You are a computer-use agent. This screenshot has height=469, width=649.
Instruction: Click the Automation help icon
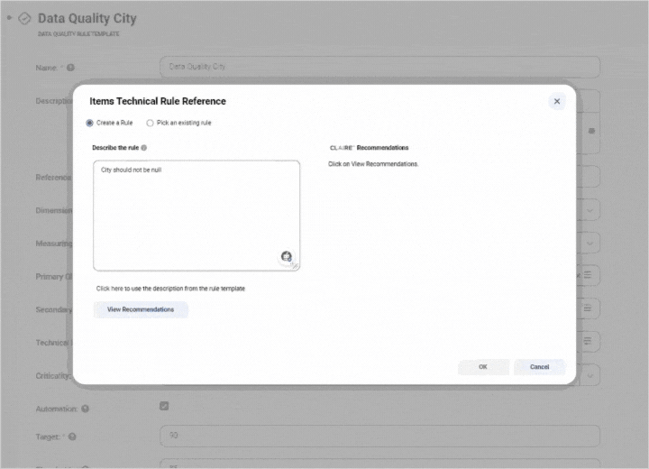pos(86,409)
